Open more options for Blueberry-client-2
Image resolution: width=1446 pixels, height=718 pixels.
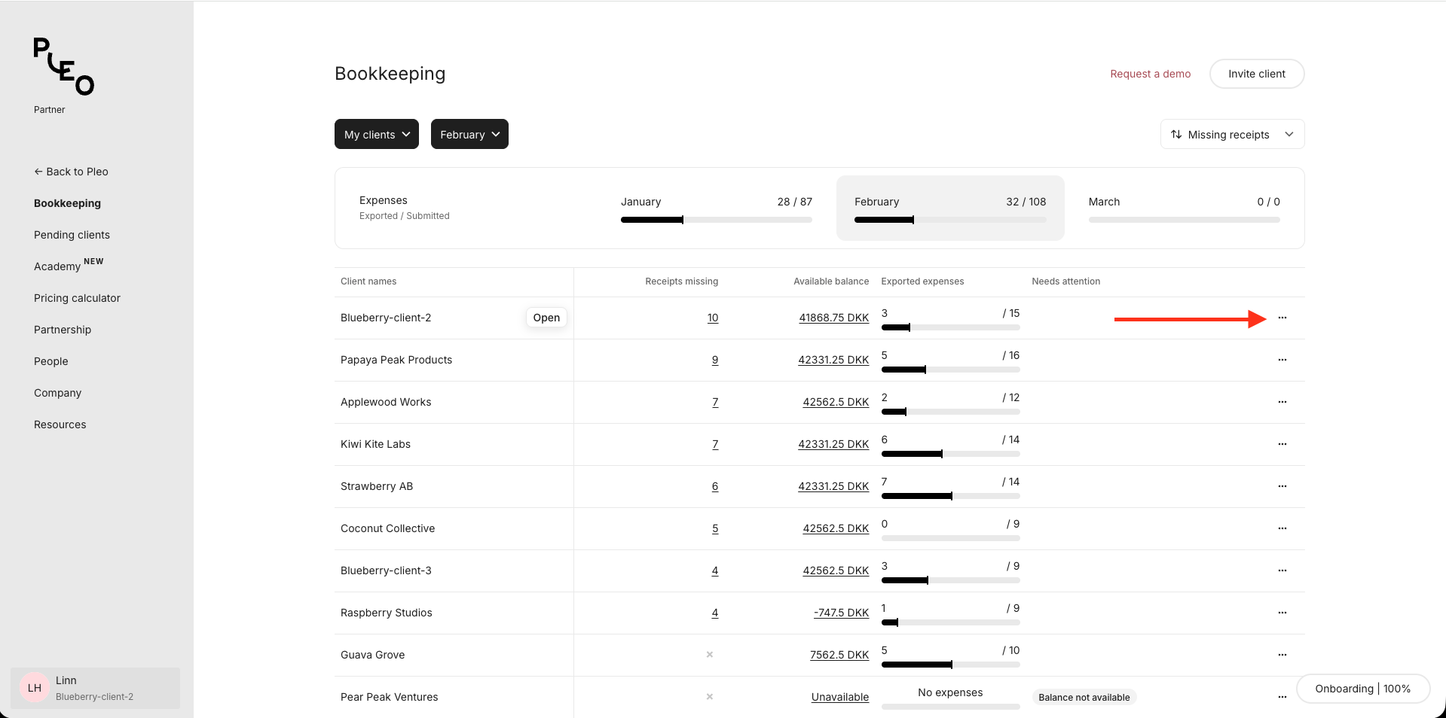coord(1282,318)
